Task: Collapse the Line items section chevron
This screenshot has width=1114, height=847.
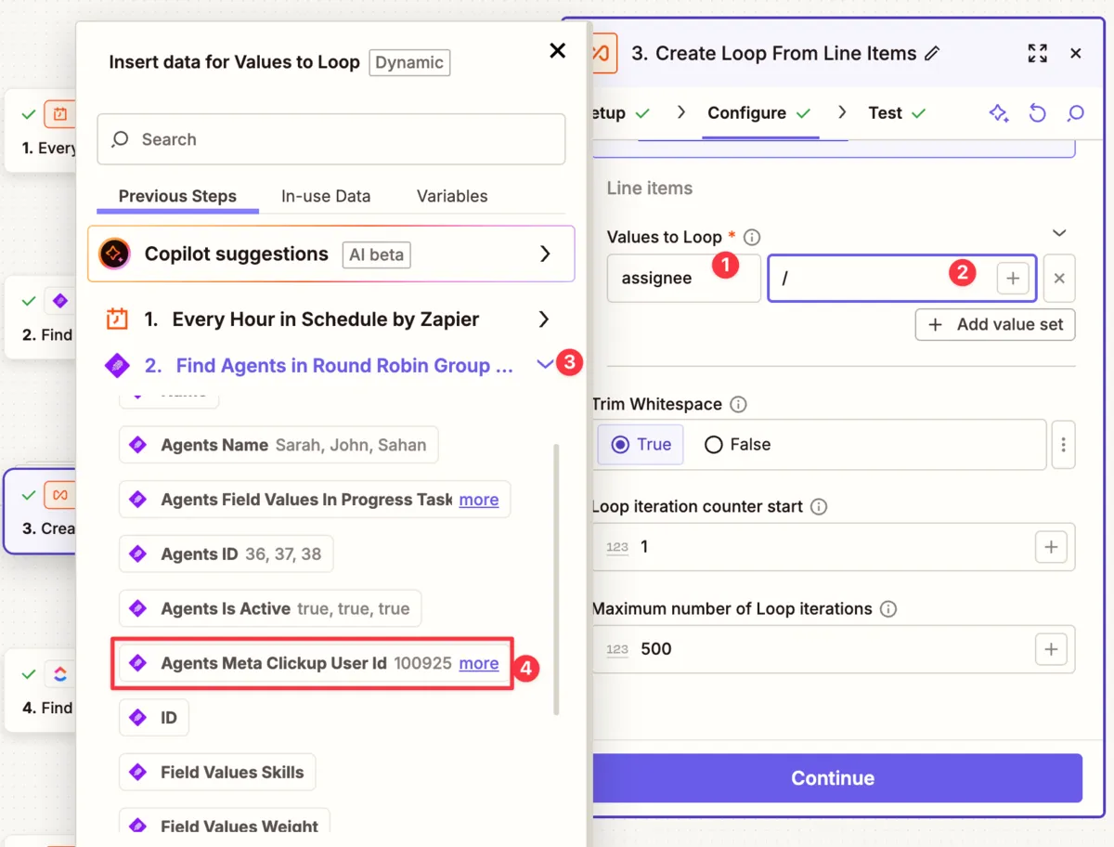Action: pos(1058,233)
